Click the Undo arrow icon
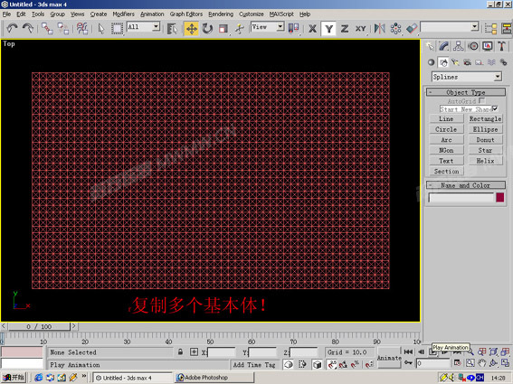513x384 pixels. coord(12,28)
